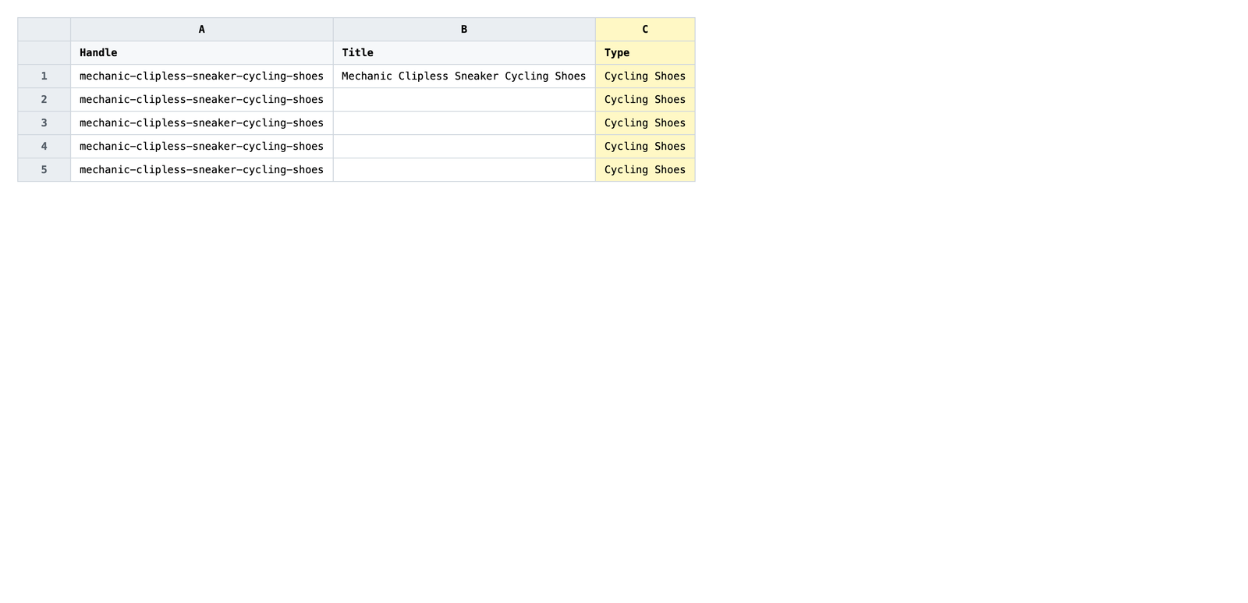
Task: Click the Handle cell in row 1
Action: click(201, 76)
